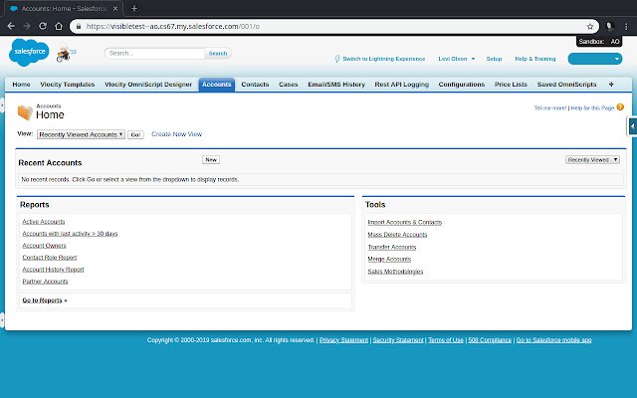Click the Terms of Use footer link

(446, 340)
